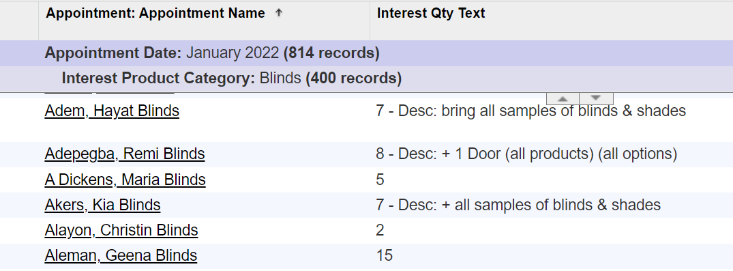
Task: Select the bring all samples description cell
Action: [x=530, y=111]
